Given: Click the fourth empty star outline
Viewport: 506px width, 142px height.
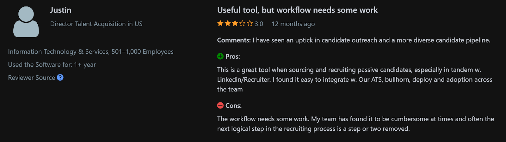Looking at the screenshot, I should (243, 23).
